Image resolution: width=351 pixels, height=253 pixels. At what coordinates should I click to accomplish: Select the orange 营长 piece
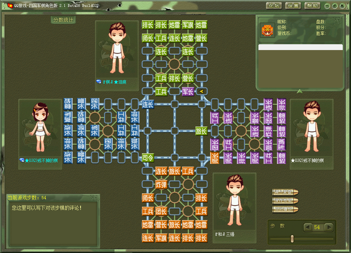tap(161, 225)
